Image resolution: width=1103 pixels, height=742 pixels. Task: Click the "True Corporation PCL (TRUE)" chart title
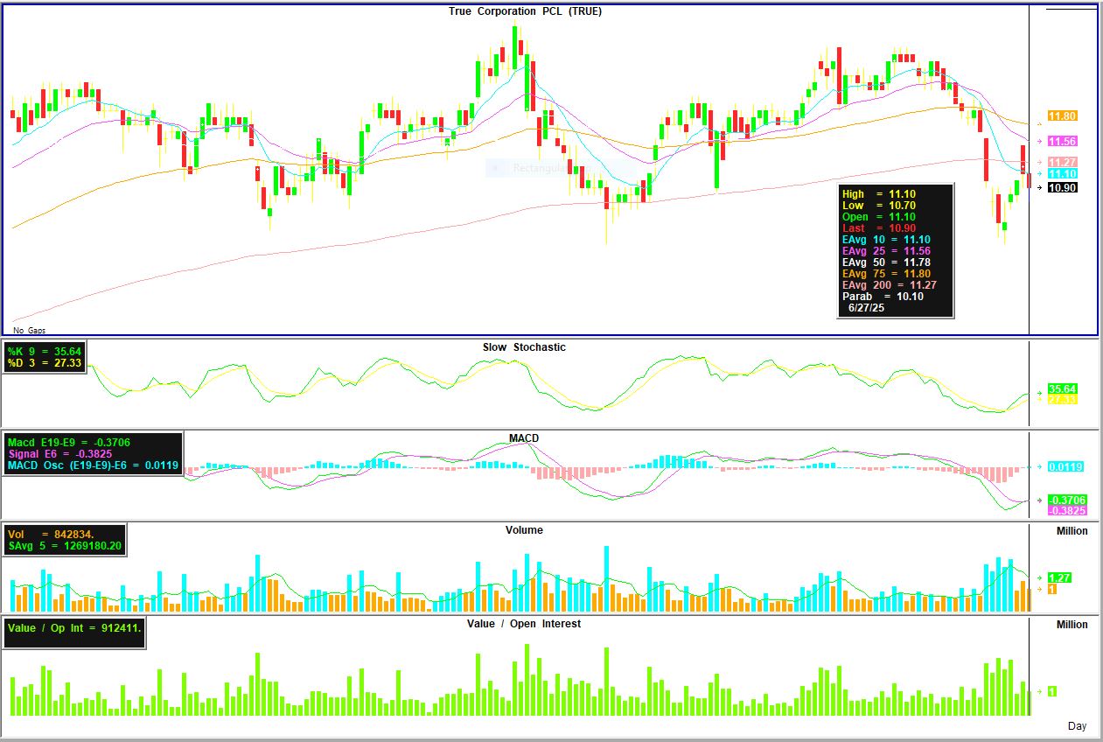[x=525, y=11]
